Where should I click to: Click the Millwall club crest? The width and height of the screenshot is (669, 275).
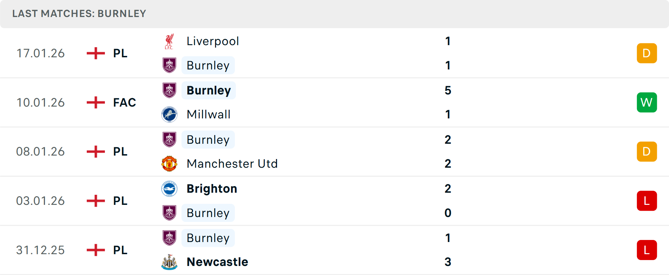[x=169, y=115]
